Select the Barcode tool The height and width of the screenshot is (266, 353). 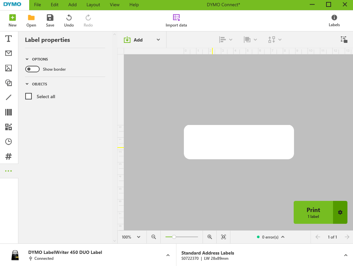(x=9, y=112)
